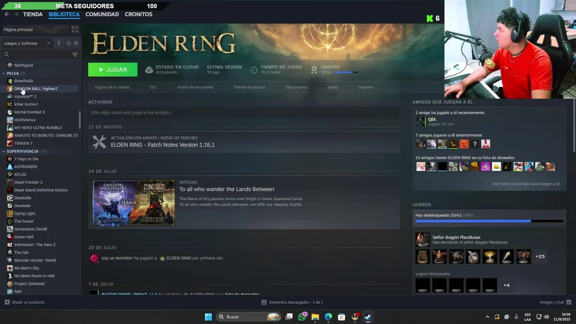Click Ver todos los amigos que juegan
This screenshot has width=576, height=324.
pyautogui.click(x=526, y=184)
